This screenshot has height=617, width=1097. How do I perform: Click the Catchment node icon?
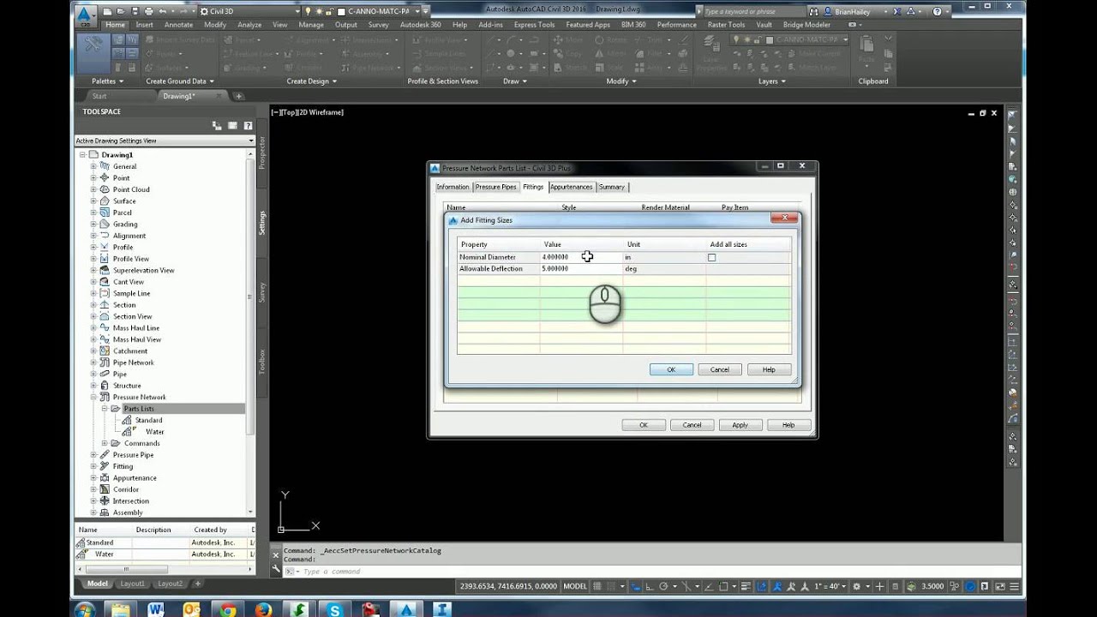click(x=105, y=350)
